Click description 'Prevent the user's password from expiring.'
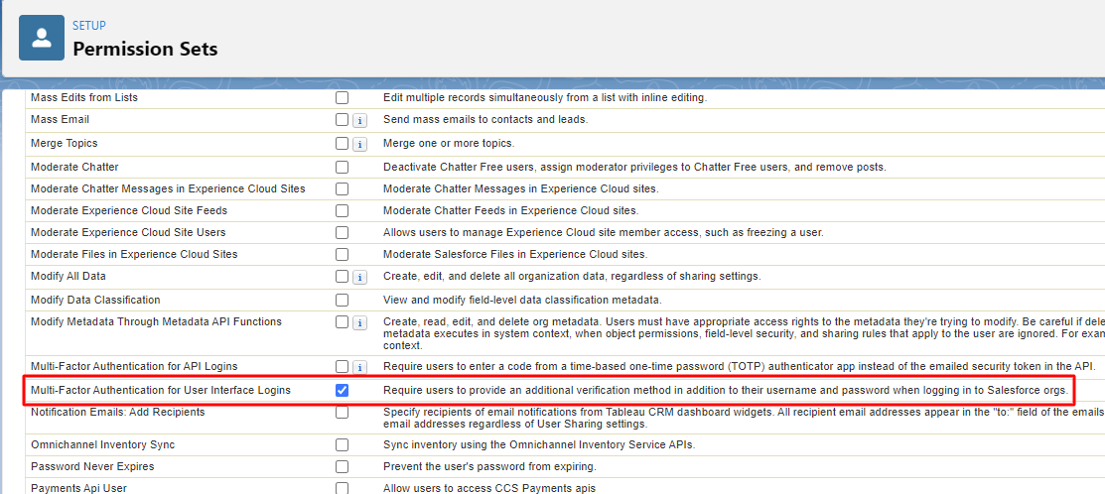Screen dimensions: 1105x494 click(489, 466)
